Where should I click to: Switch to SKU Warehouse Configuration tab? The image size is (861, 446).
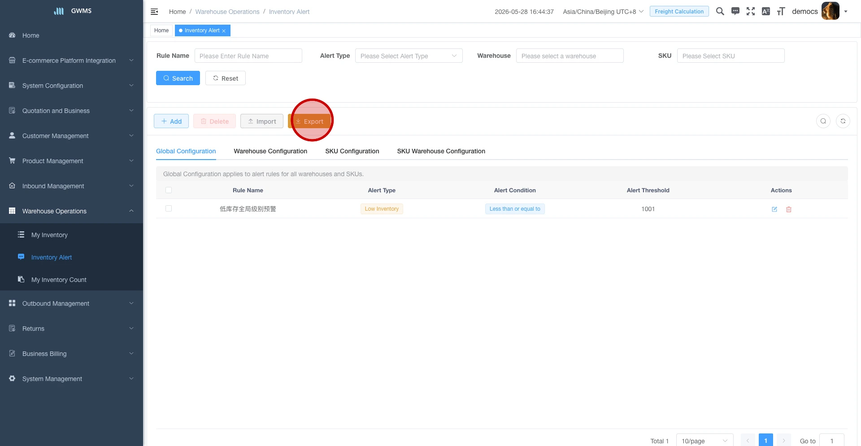coord(441,151)
